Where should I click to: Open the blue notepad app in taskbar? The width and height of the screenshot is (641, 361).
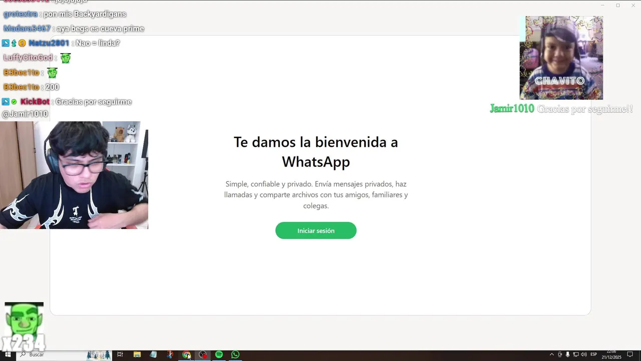[153, 354]
